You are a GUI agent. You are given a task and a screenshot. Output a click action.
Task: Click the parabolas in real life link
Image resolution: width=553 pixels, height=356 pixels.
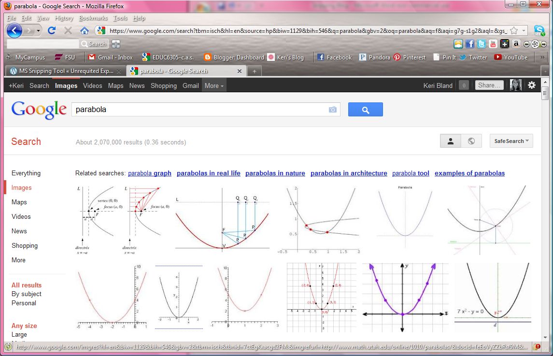coord(209,173)
